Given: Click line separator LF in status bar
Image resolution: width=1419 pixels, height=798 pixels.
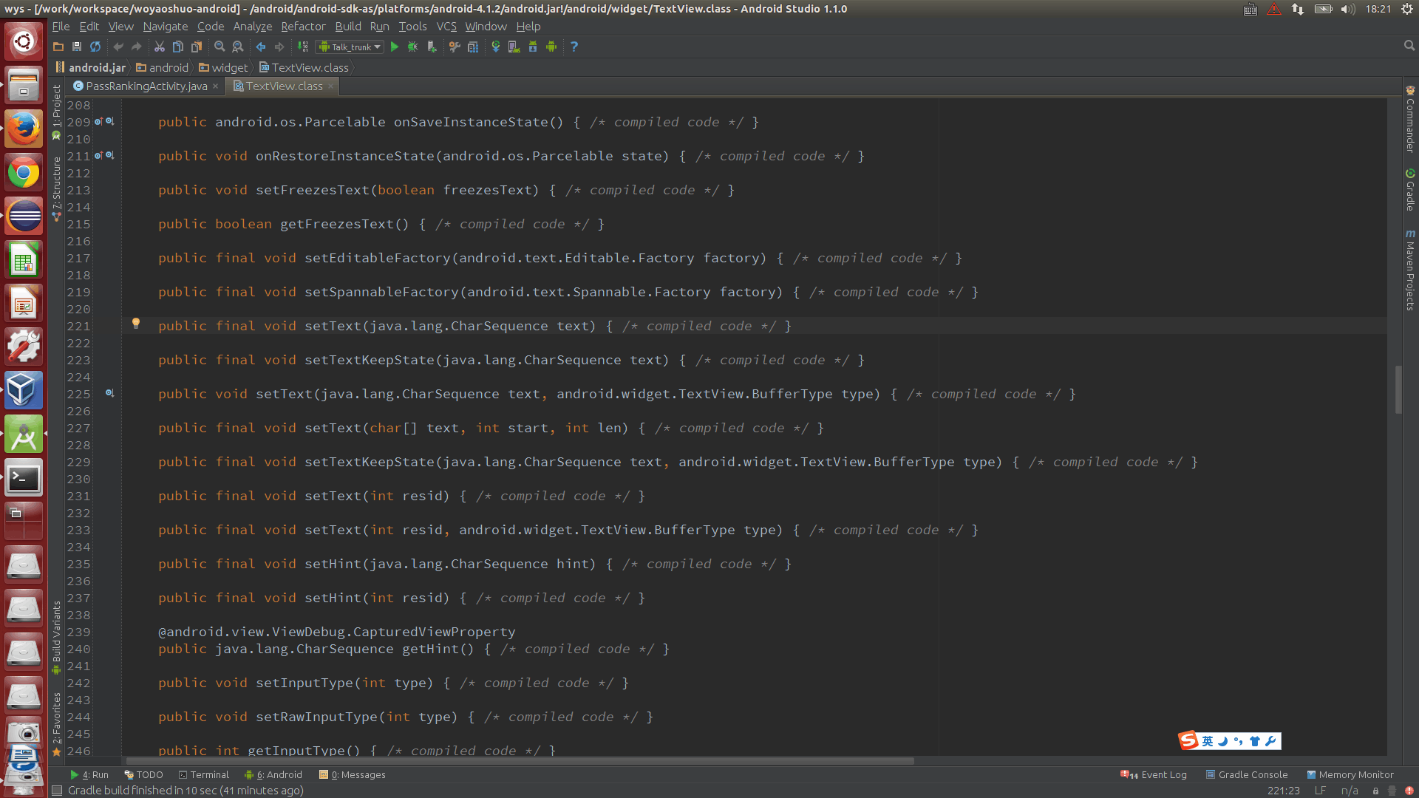Looking at the screenshot, I should coord(1320,790).
